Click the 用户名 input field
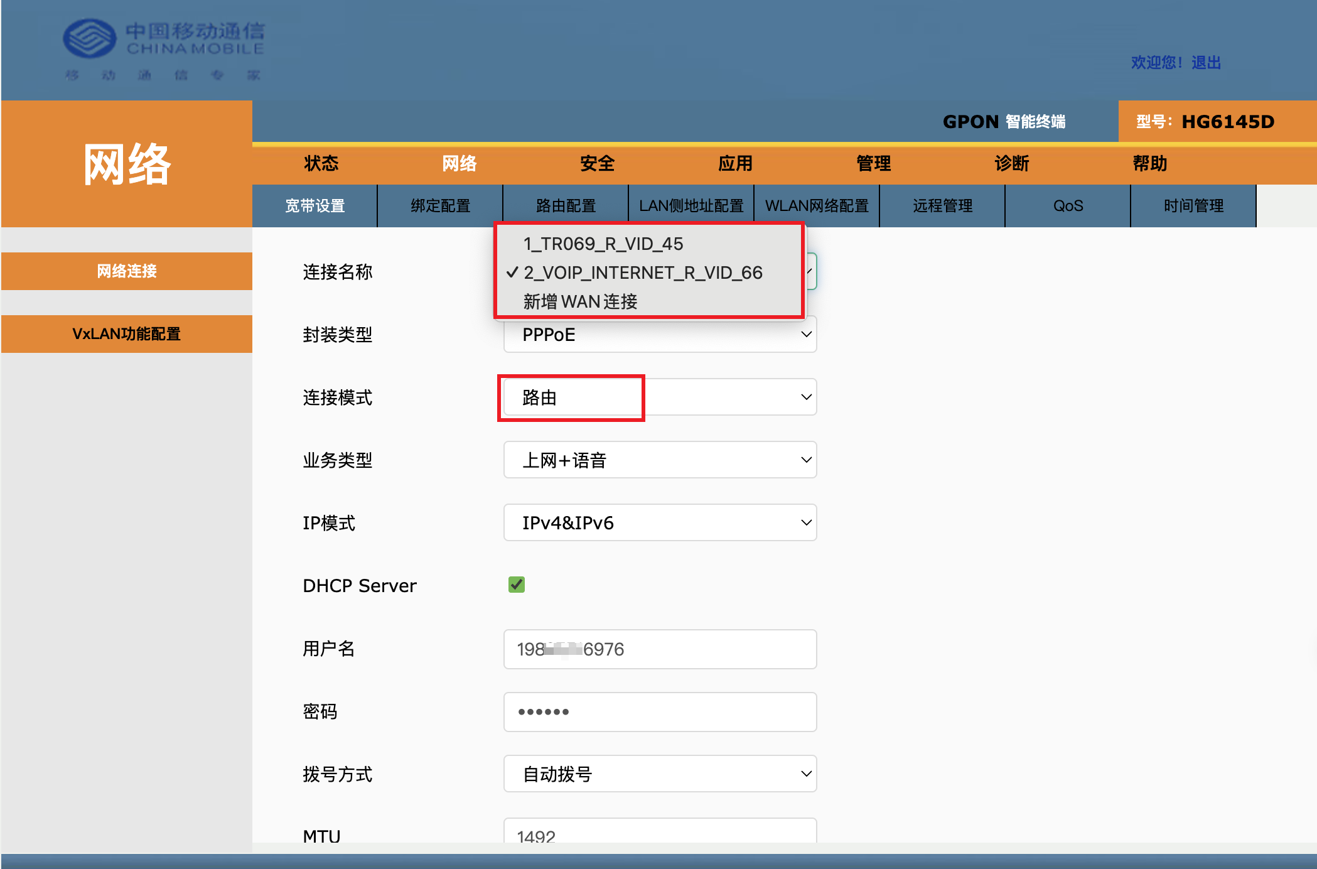The width and height of the screenshot is (1317, 869). pos(659,649)
